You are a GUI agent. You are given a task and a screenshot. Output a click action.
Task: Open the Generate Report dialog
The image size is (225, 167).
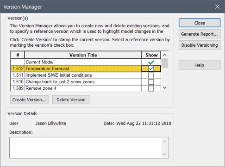tap(200, 34)
